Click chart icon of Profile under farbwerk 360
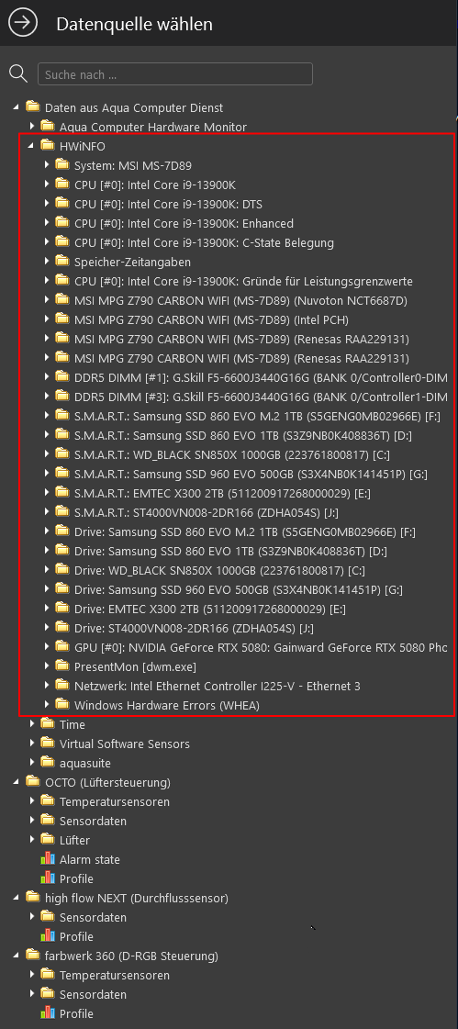The width and height of the screenshot is (458, 1029). coord(47,1013)
